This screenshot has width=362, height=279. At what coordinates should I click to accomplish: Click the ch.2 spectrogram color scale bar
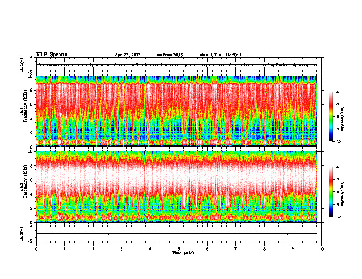pyautogui.click(x=330, y=192)
